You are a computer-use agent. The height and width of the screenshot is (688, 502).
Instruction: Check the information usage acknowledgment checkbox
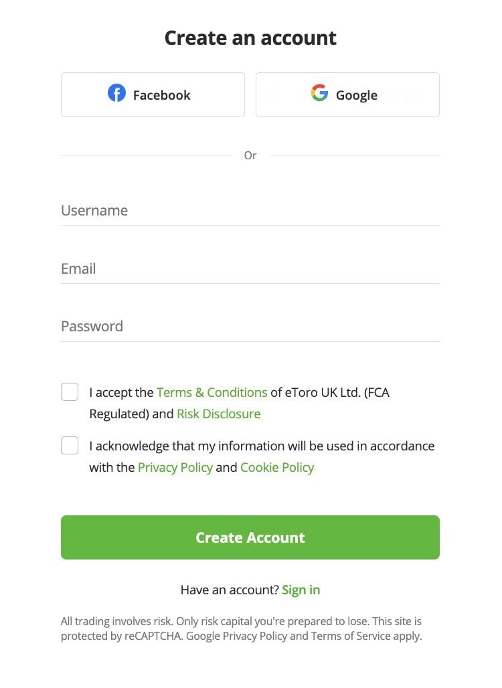coord(69,445)
